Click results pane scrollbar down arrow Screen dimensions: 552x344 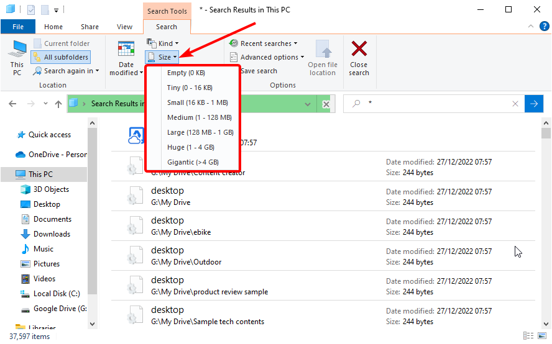[x=546, y=324]
